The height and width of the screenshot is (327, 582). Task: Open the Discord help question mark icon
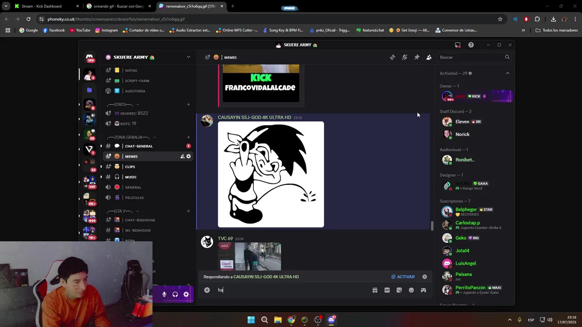(x=471, y=45)
